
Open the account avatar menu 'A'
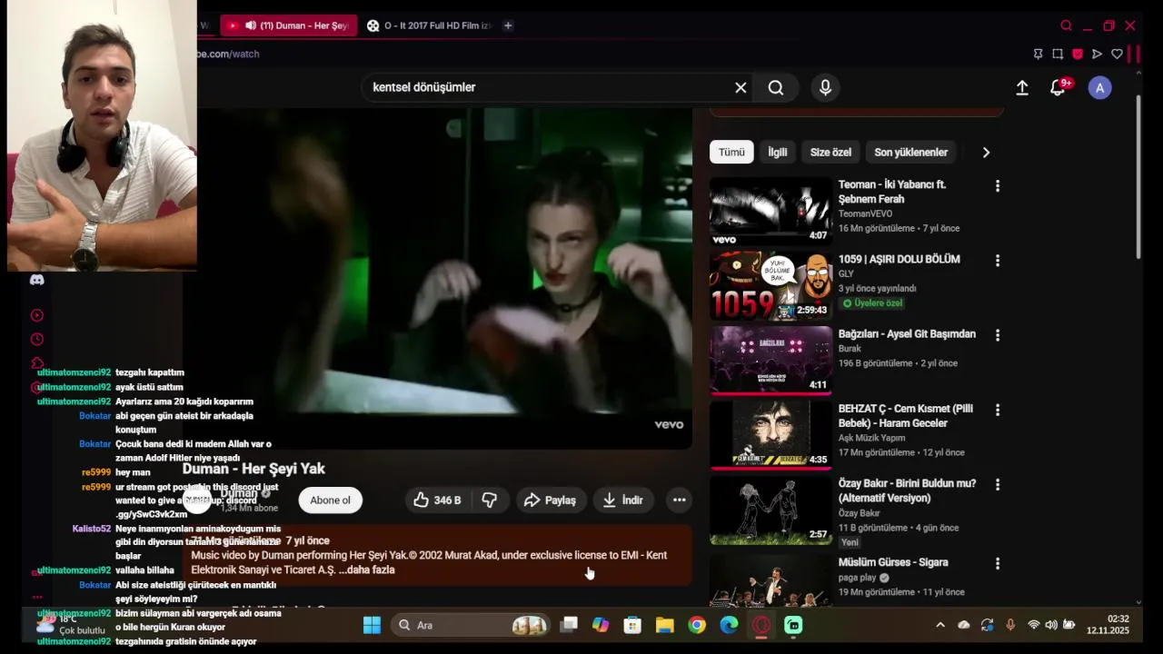[x=1099, y=88]
